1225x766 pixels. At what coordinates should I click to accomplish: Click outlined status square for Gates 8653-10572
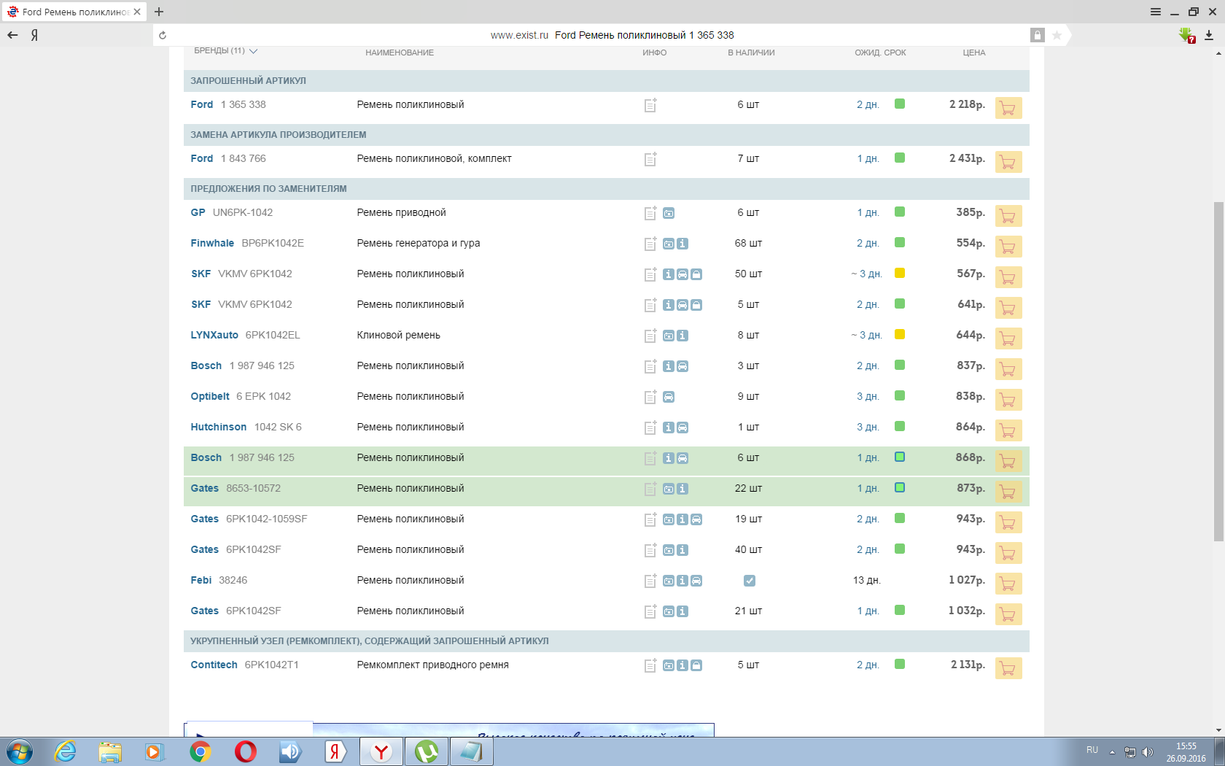[x=900, y=487]
